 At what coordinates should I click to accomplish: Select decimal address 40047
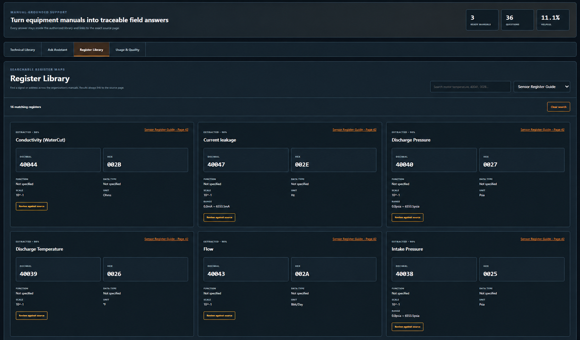[x=216, y=165]
